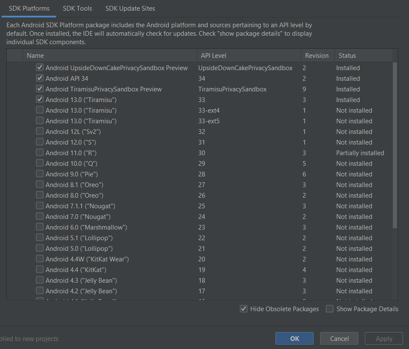Click the OK button
The width and height of the screenshot is (409, 349).
295,338
